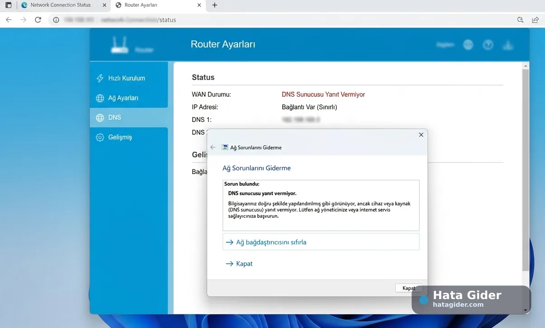This screenshot has height=328, width=545.
Task: Click Sorun bulundu heading in dialog
Action: 242,184
